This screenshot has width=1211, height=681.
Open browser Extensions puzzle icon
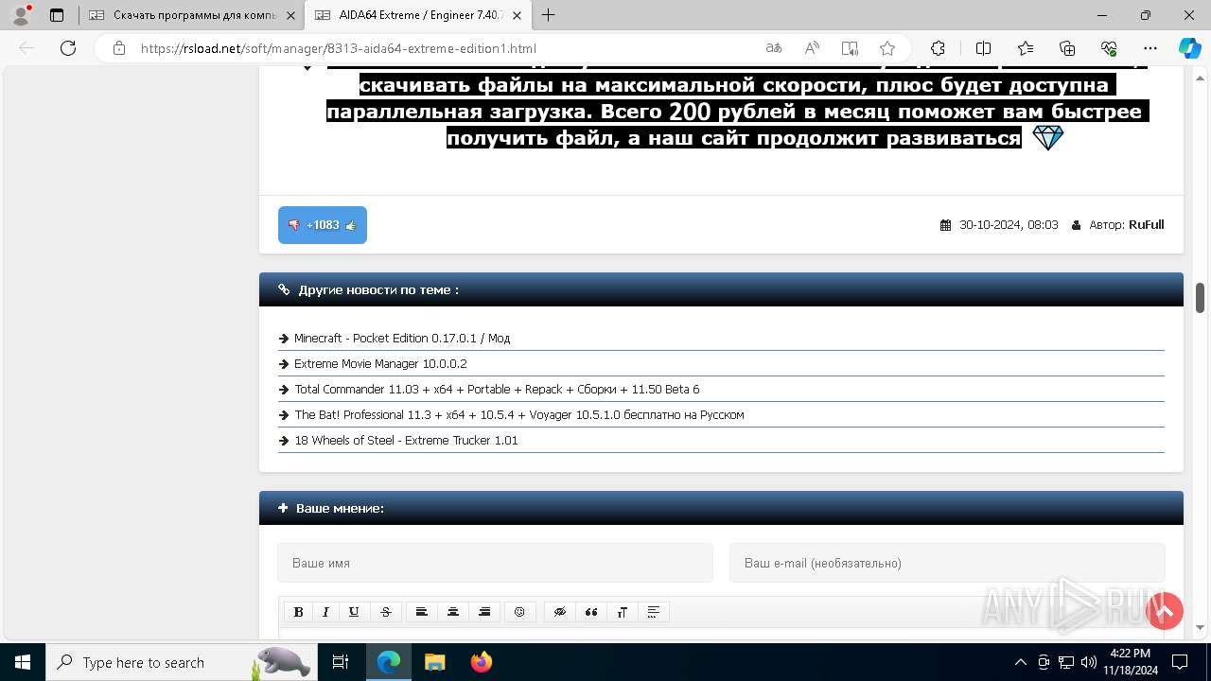(938, 48)
